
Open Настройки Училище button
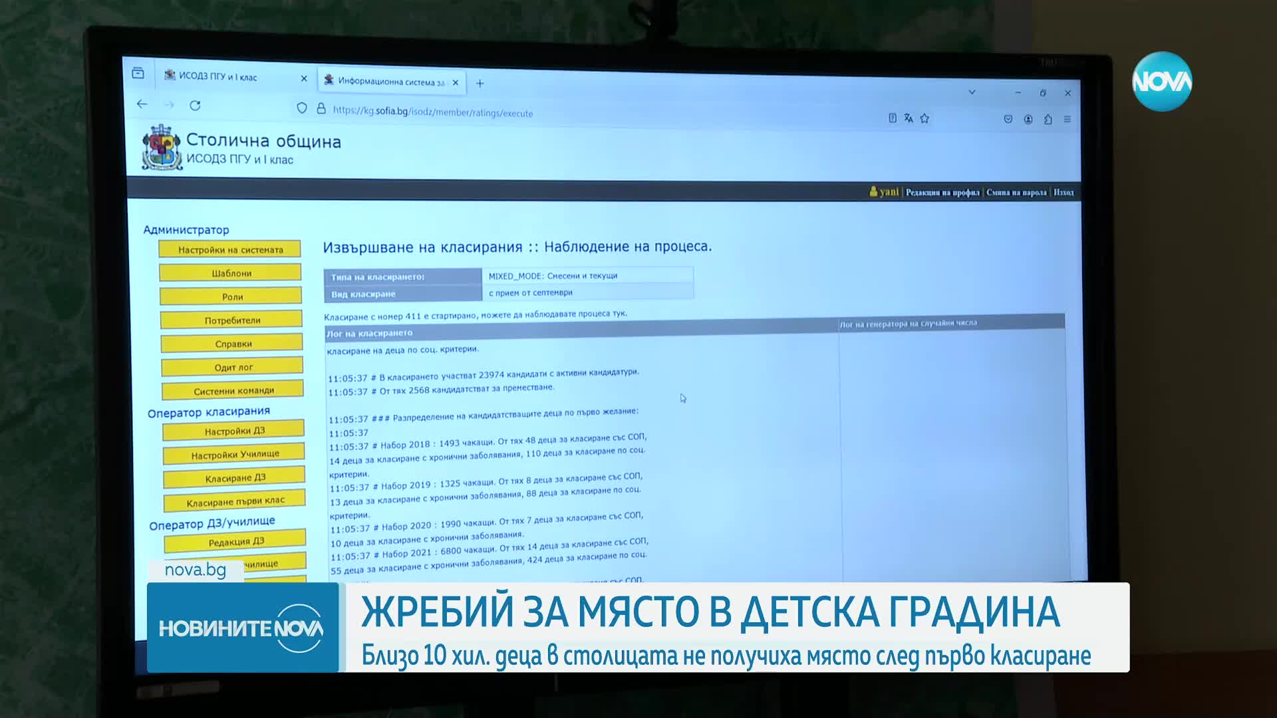click(234, 454)
